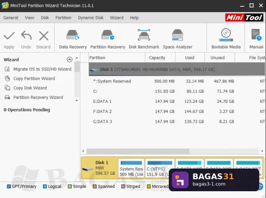The image size is (266, 198).
Task: Click 3.27 GB unused value
Action: (x=226, y=112)
